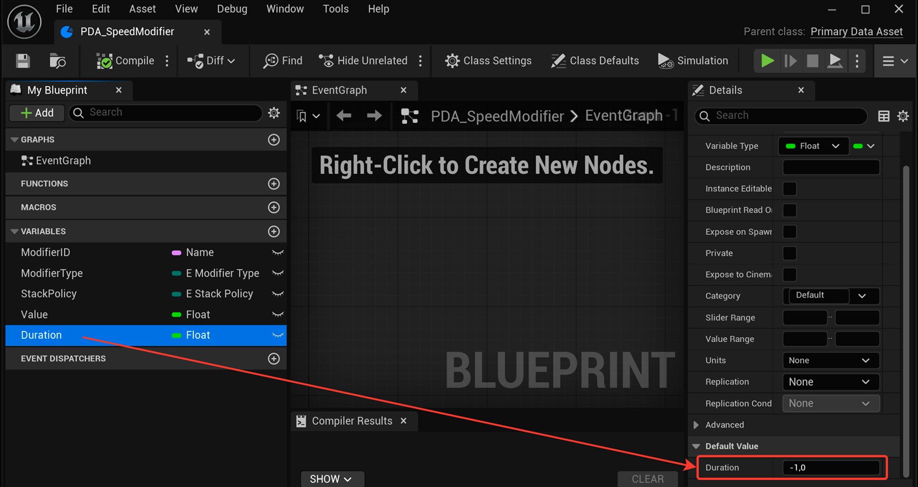
Task: Click the Advance single frame button
Action: pos(790,61)
